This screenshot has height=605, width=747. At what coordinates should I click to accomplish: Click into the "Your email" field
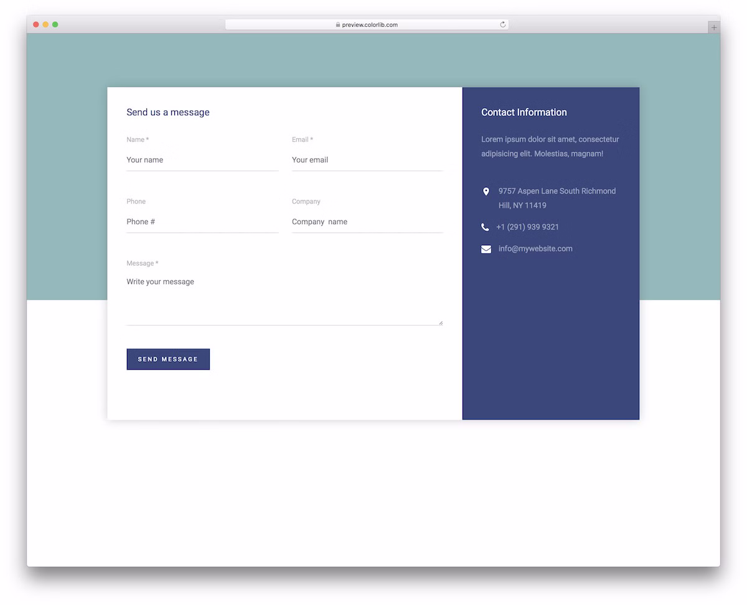(367, 160)
